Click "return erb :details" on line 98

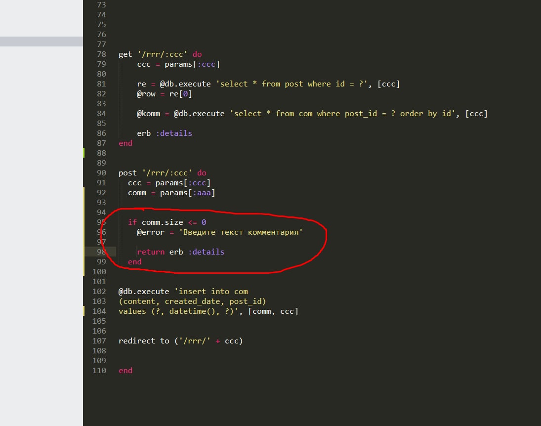(180, 252)
